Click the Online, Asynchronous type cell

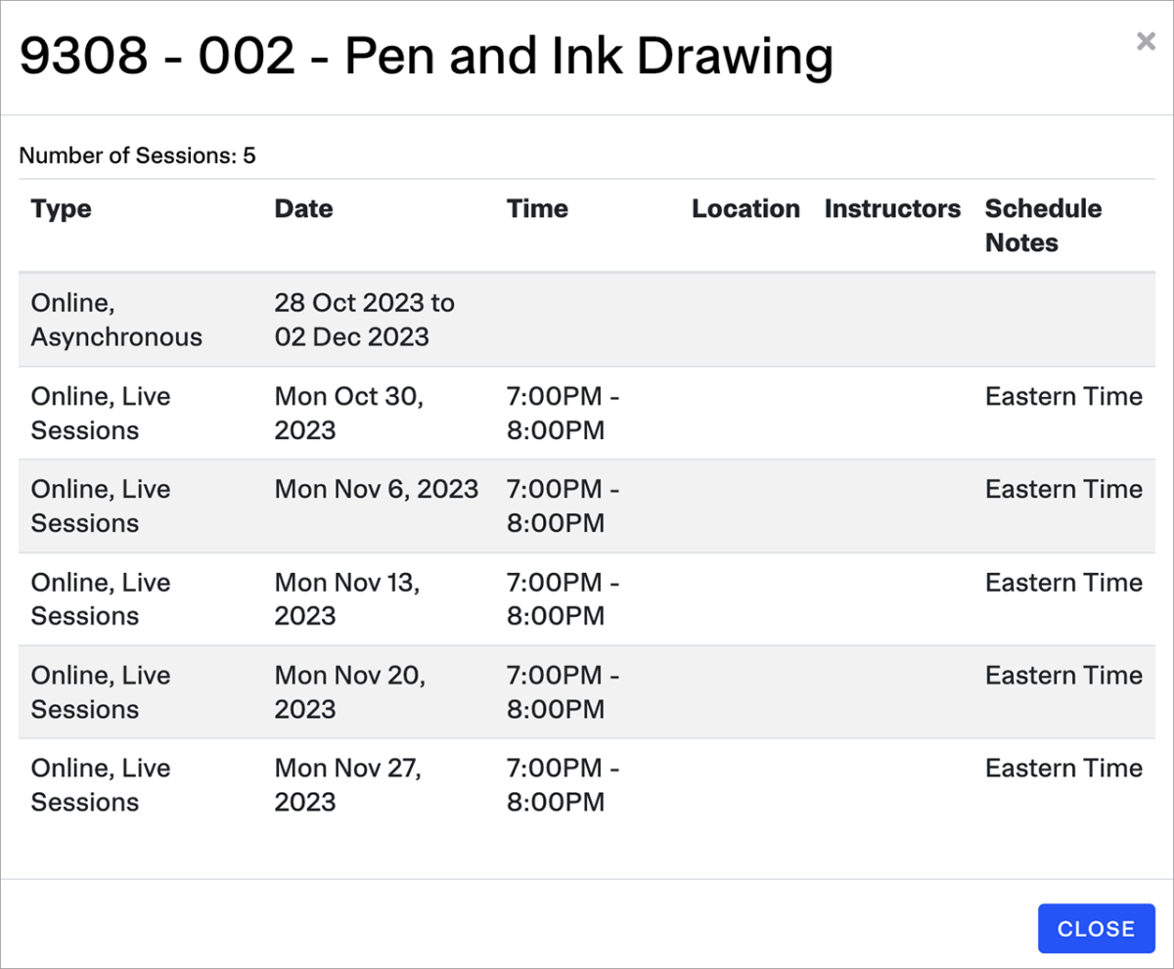[x=116, y=320]
